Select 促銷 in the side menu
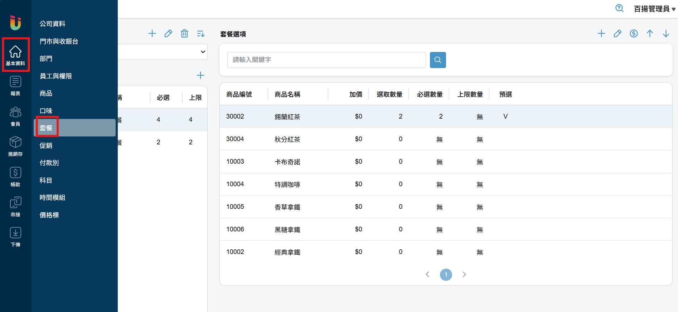The width and height of the screenshot is (678, 312). (x=46, y=145)
